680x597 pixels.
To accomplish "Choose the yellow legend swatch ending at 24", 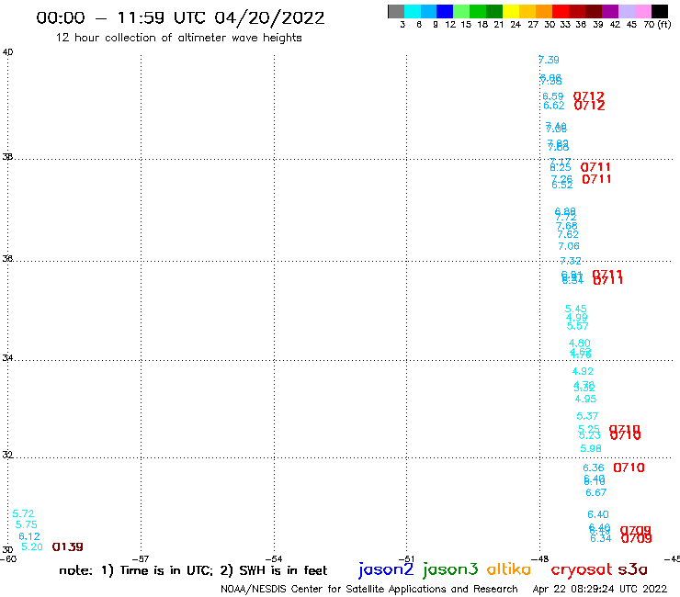I will [x=511, y=11].
